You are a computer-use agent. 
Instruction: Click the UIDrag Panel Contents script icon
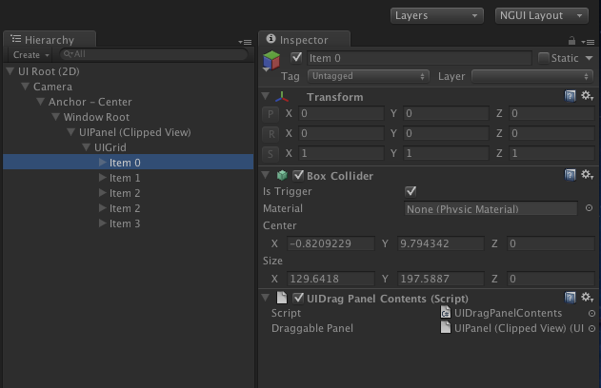282,298
